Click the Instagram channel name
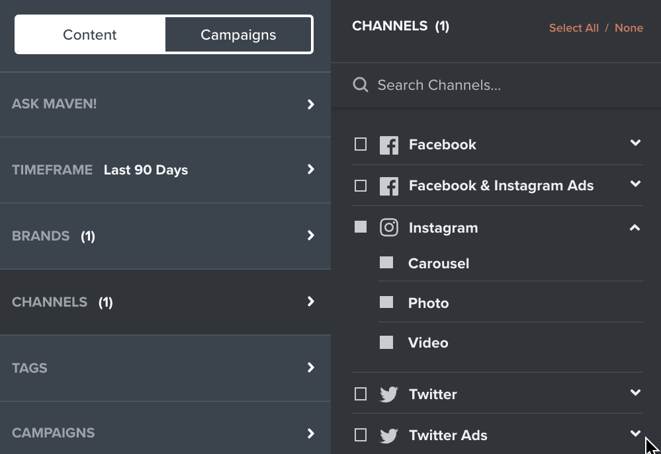This screenshot has width=661, height=454. pos(443,228)
